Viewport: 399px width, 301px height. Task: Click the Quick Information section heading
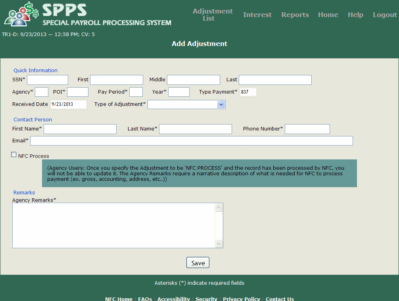point(35,71)
